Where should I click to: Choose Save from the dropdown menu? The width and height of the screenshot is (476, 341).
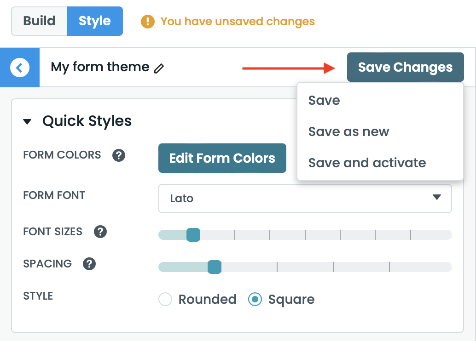324,101
